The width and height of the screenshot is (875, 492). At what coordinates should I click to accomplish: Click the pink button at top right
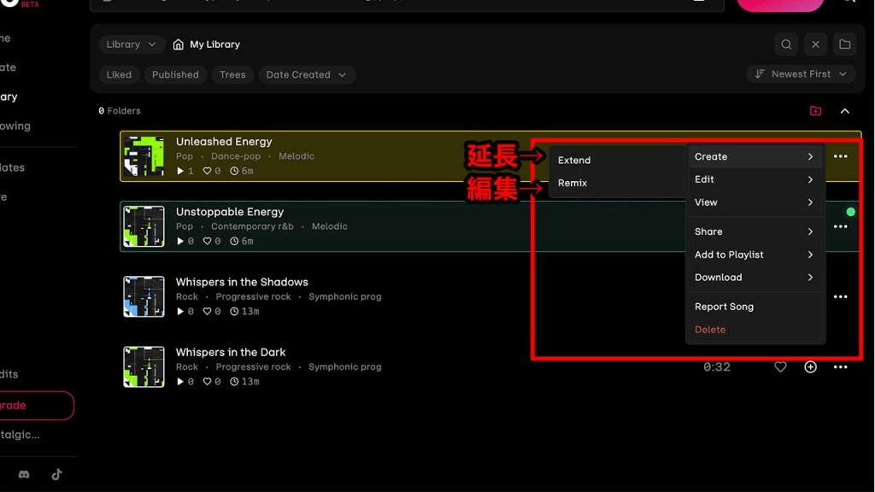point(780,5)
